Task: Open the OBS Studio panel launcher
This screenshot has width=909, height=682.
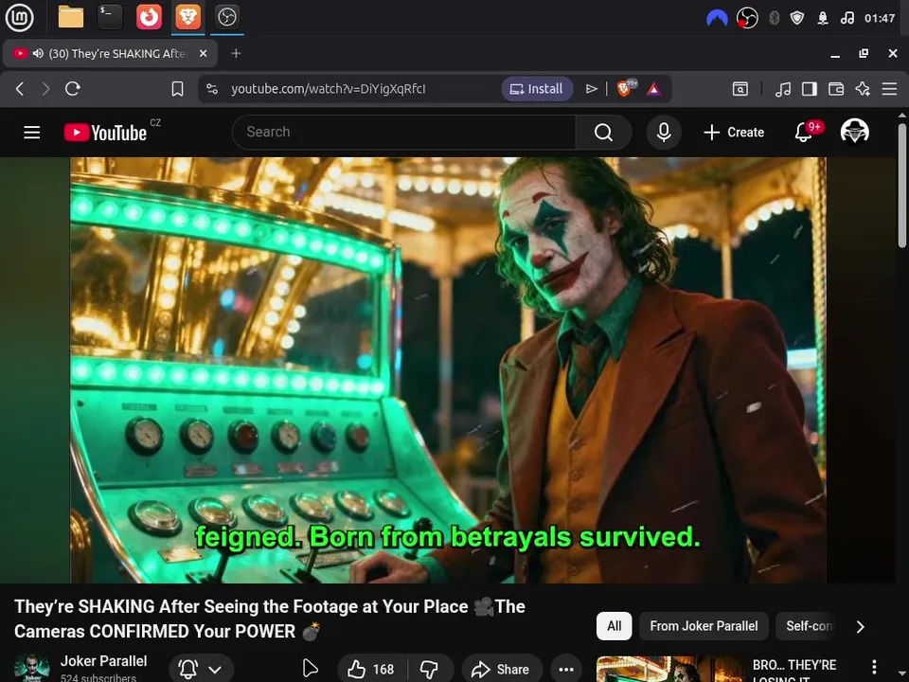Action: [x=226, y=17]
